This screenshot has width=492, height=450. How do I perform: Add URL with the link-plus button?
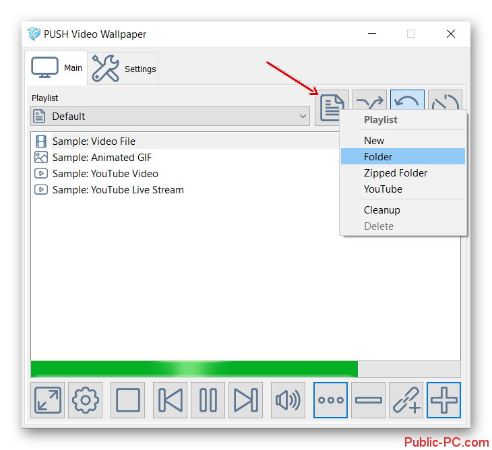click(x=406, y=400)
